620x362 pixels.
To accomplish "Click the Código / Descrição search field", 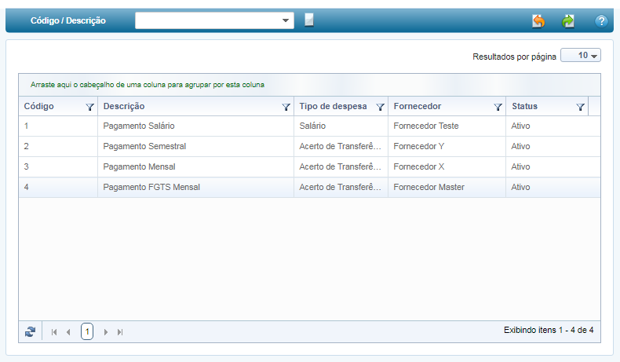I will pos(207,21).
